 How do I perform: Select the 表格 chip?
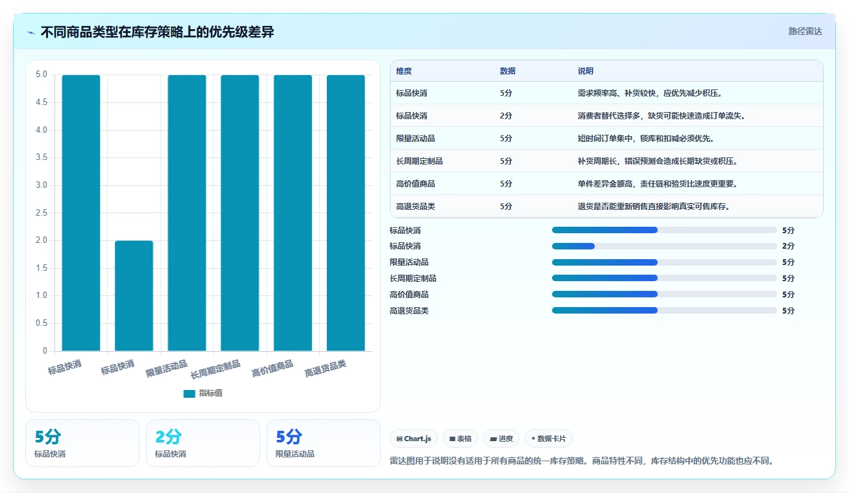pos(460,439)
